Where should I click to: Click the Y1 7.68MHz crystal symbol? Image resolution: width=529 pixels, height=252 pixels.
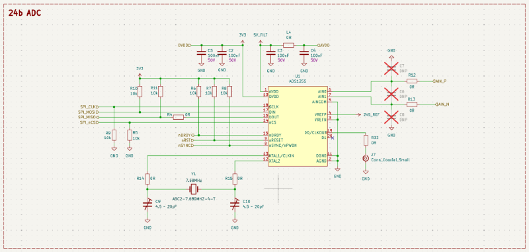click(193, 189)
